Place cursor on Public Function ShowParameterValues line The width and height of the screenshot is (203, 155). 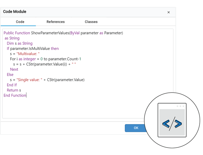point(63,33)
